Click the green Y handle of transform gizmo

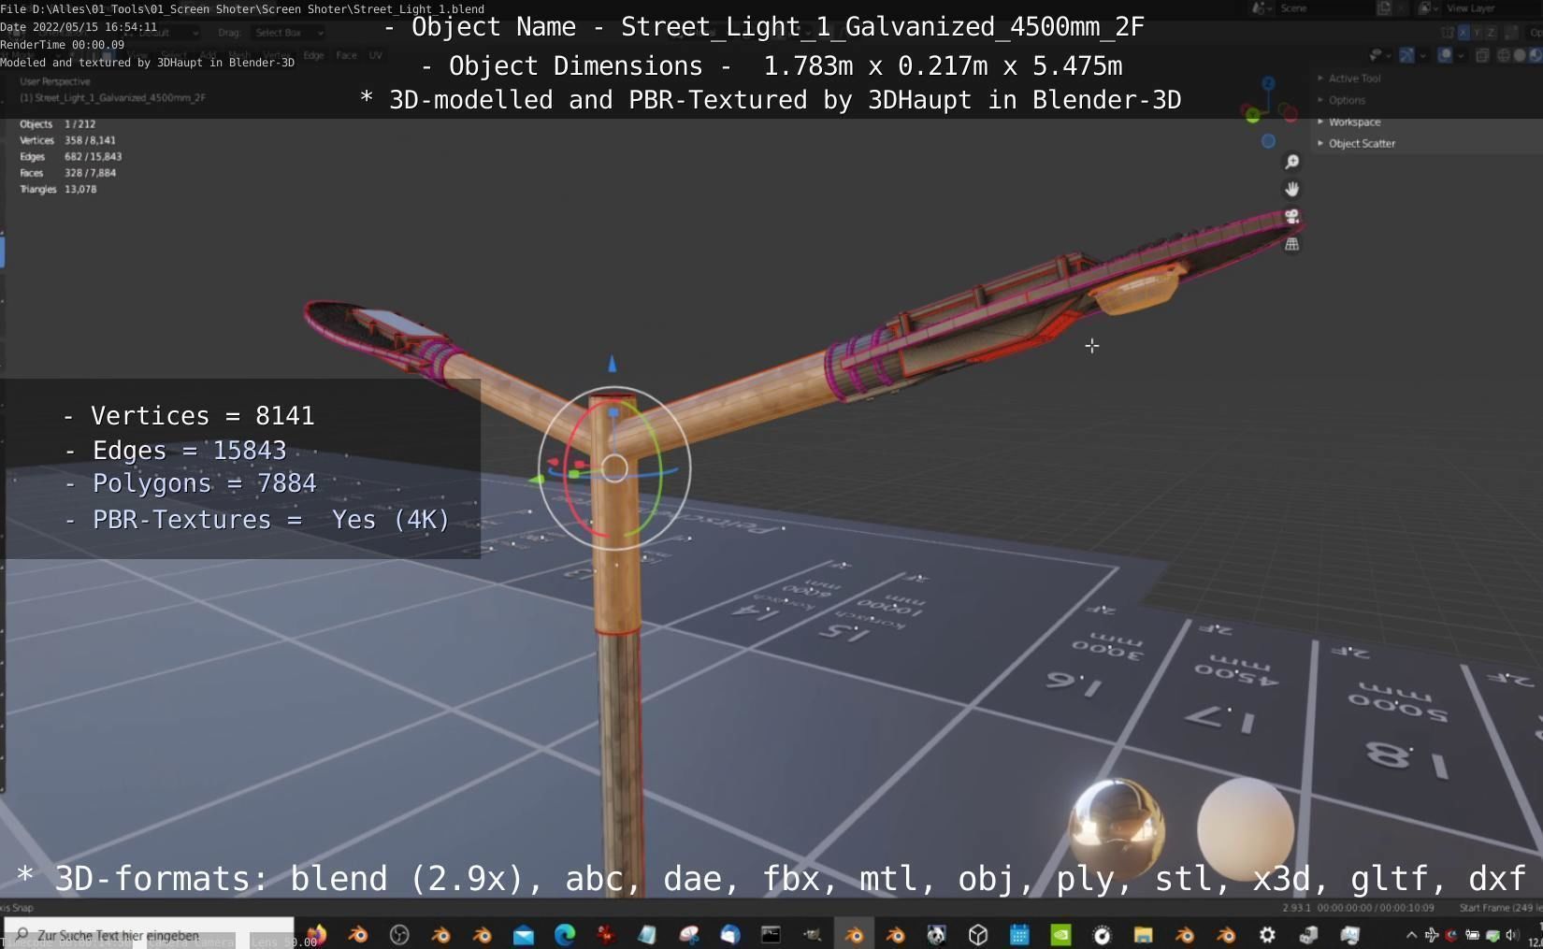tap(538, 480)
